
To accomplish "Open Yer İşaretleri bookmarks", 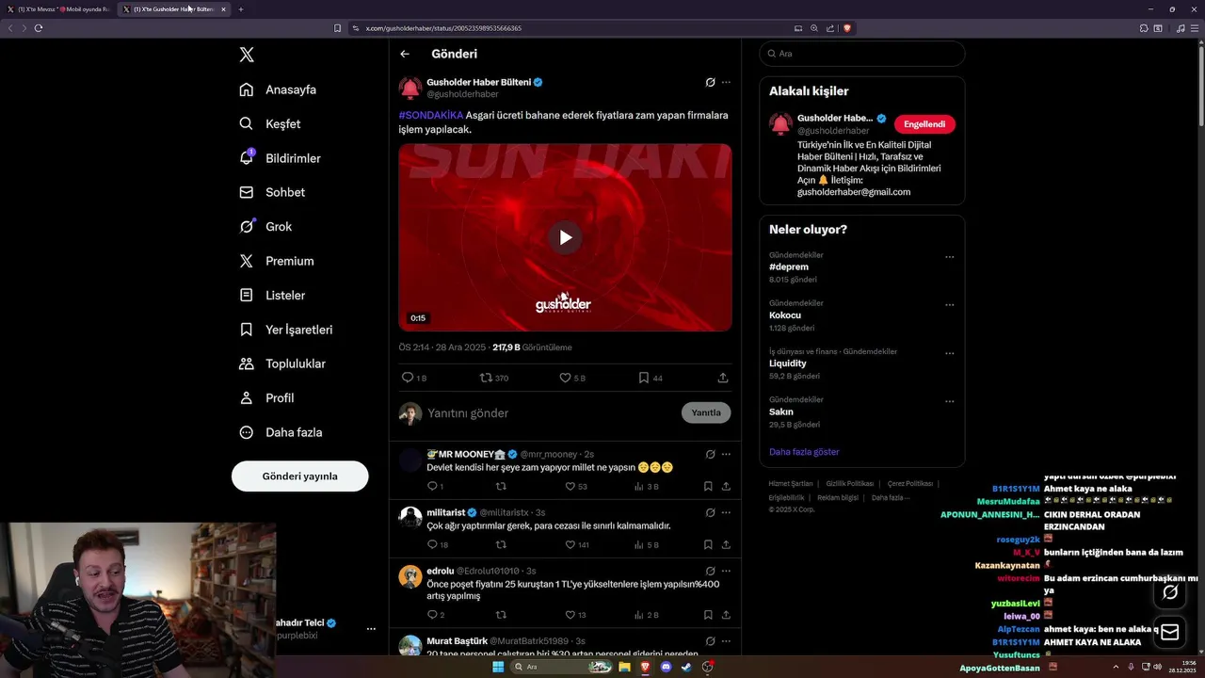I will [285, 330].
